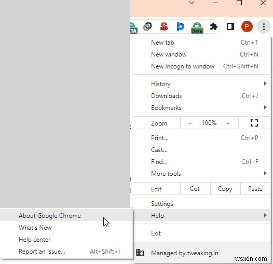
Task: Click the blue P-shaped extension icon
Action: [181, 26]
